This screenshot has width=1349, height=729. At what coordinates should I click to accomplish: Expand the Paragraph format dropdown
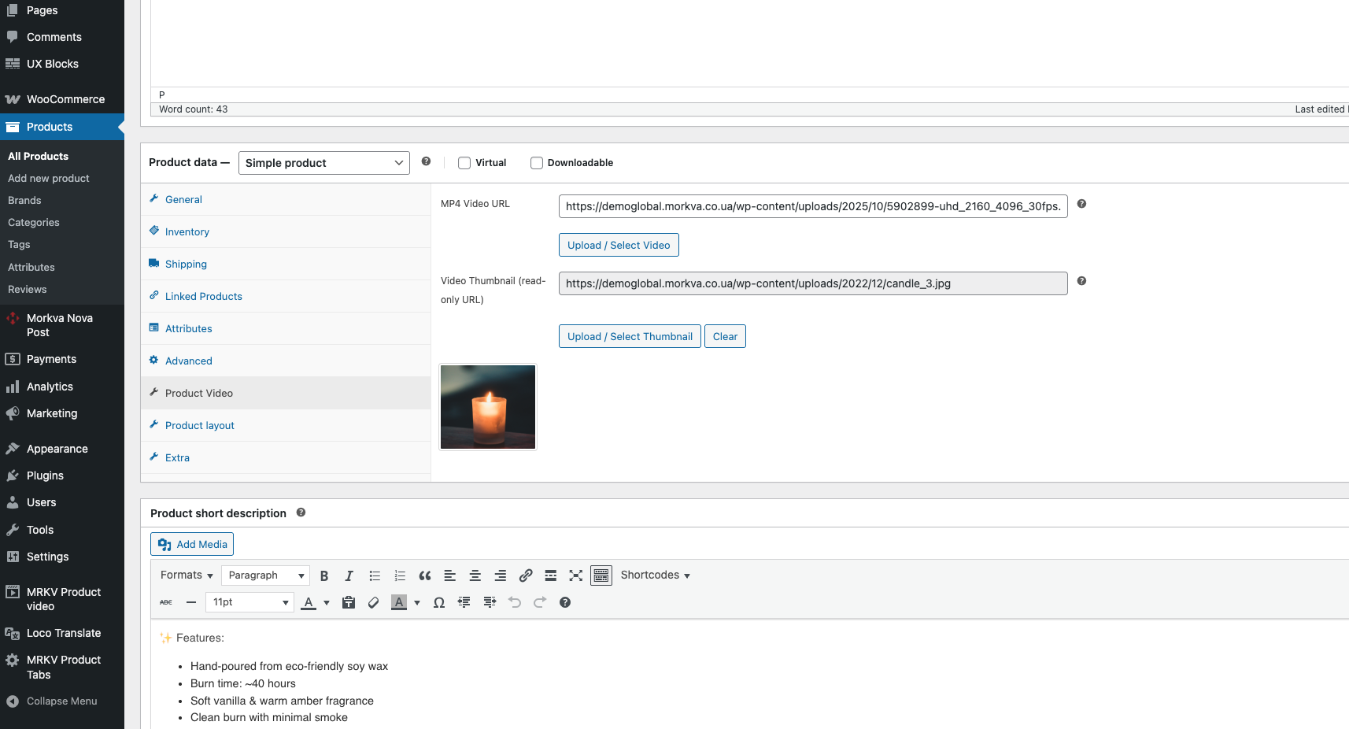tap(265, 575)
